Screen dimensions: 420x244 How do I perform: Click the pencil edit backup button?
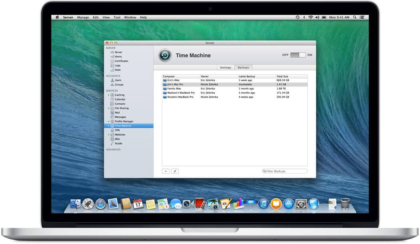175,171
